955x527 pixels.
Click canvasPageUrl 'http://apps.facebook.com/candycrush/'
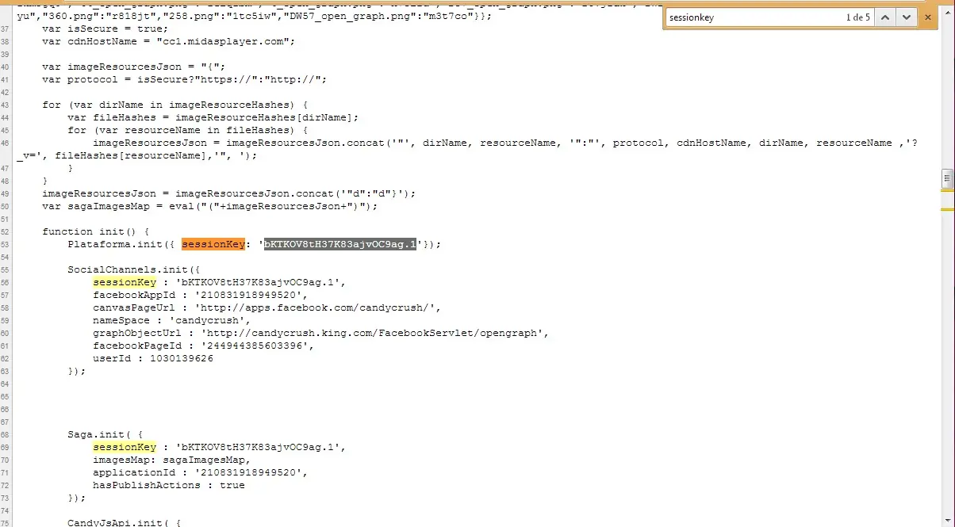point(318,307)
